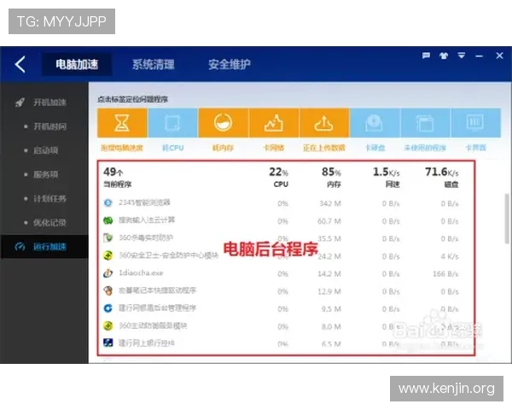This screenshot has width=512, height=410.
Task: Click the 正在上传数据 label
Action: point(324,148)
